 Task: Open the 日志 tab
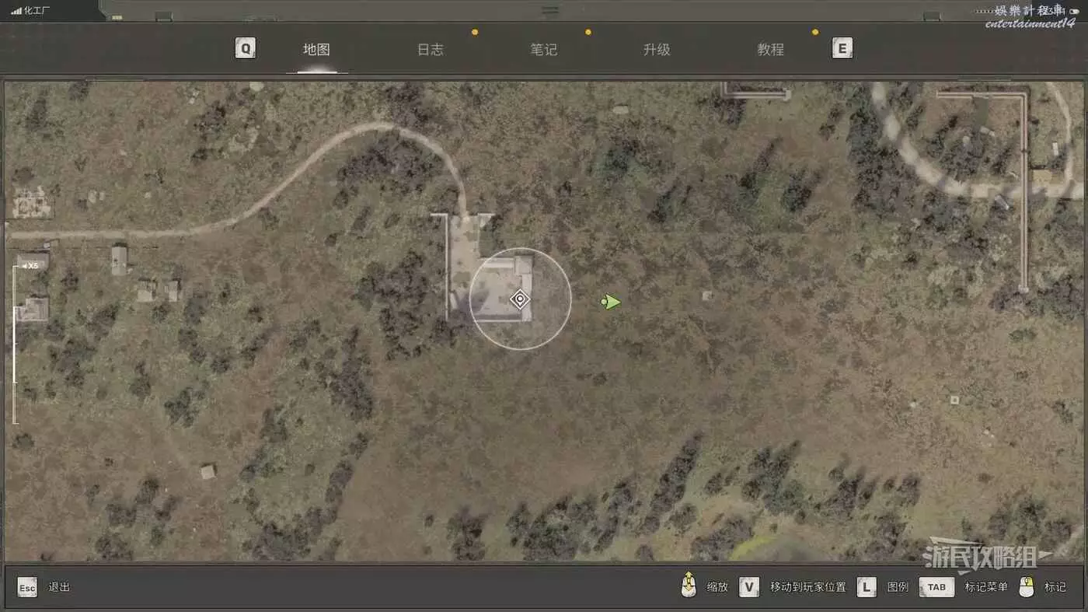point(430,50)
